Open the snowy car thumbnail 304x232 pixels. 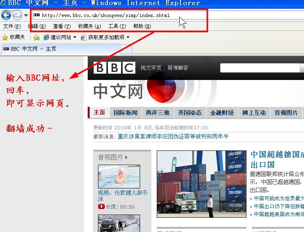[119, 223]
